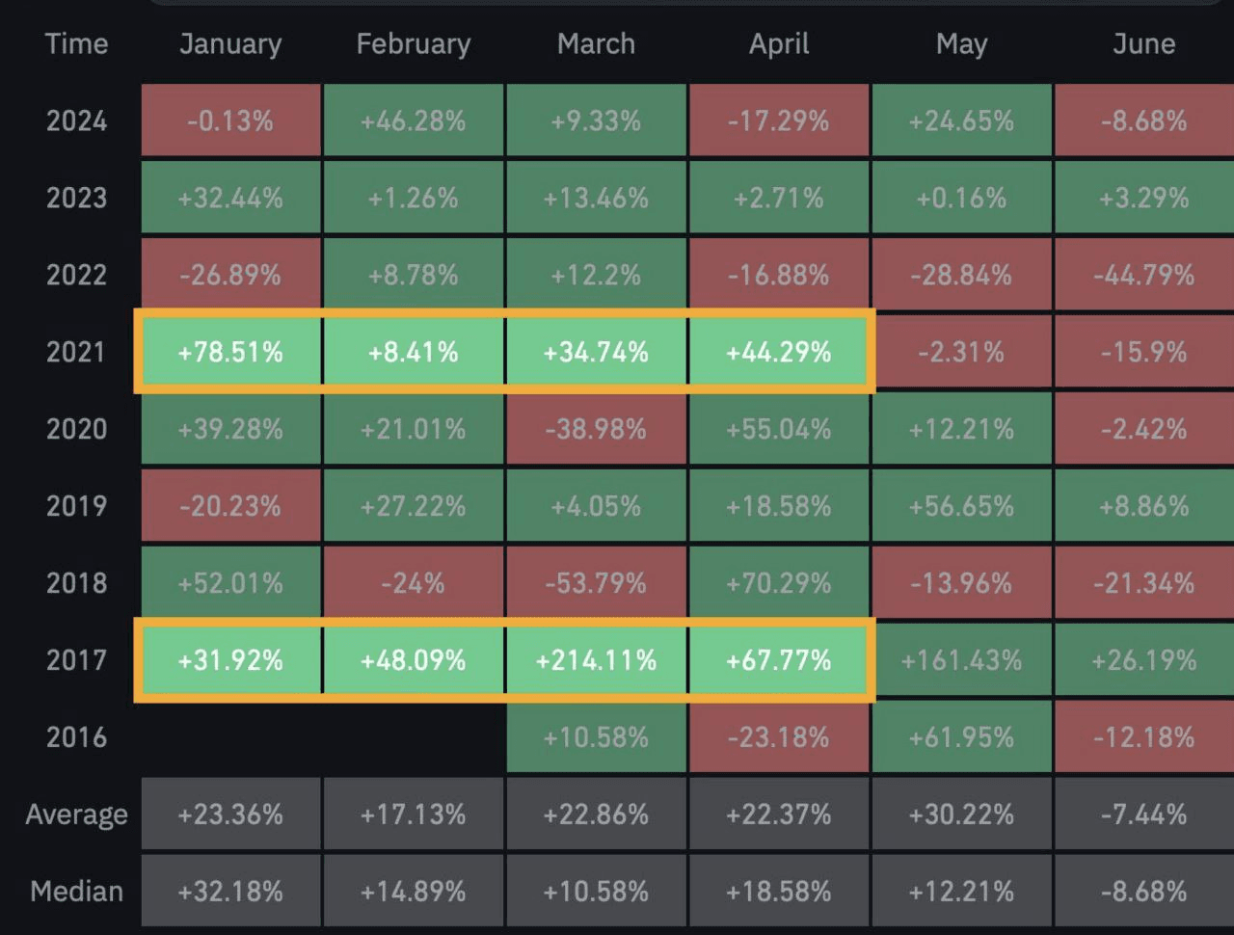The height and width of the screenshot is (935, 1234).
Task: Click the +9.33% cell
Action: [596, 120]
